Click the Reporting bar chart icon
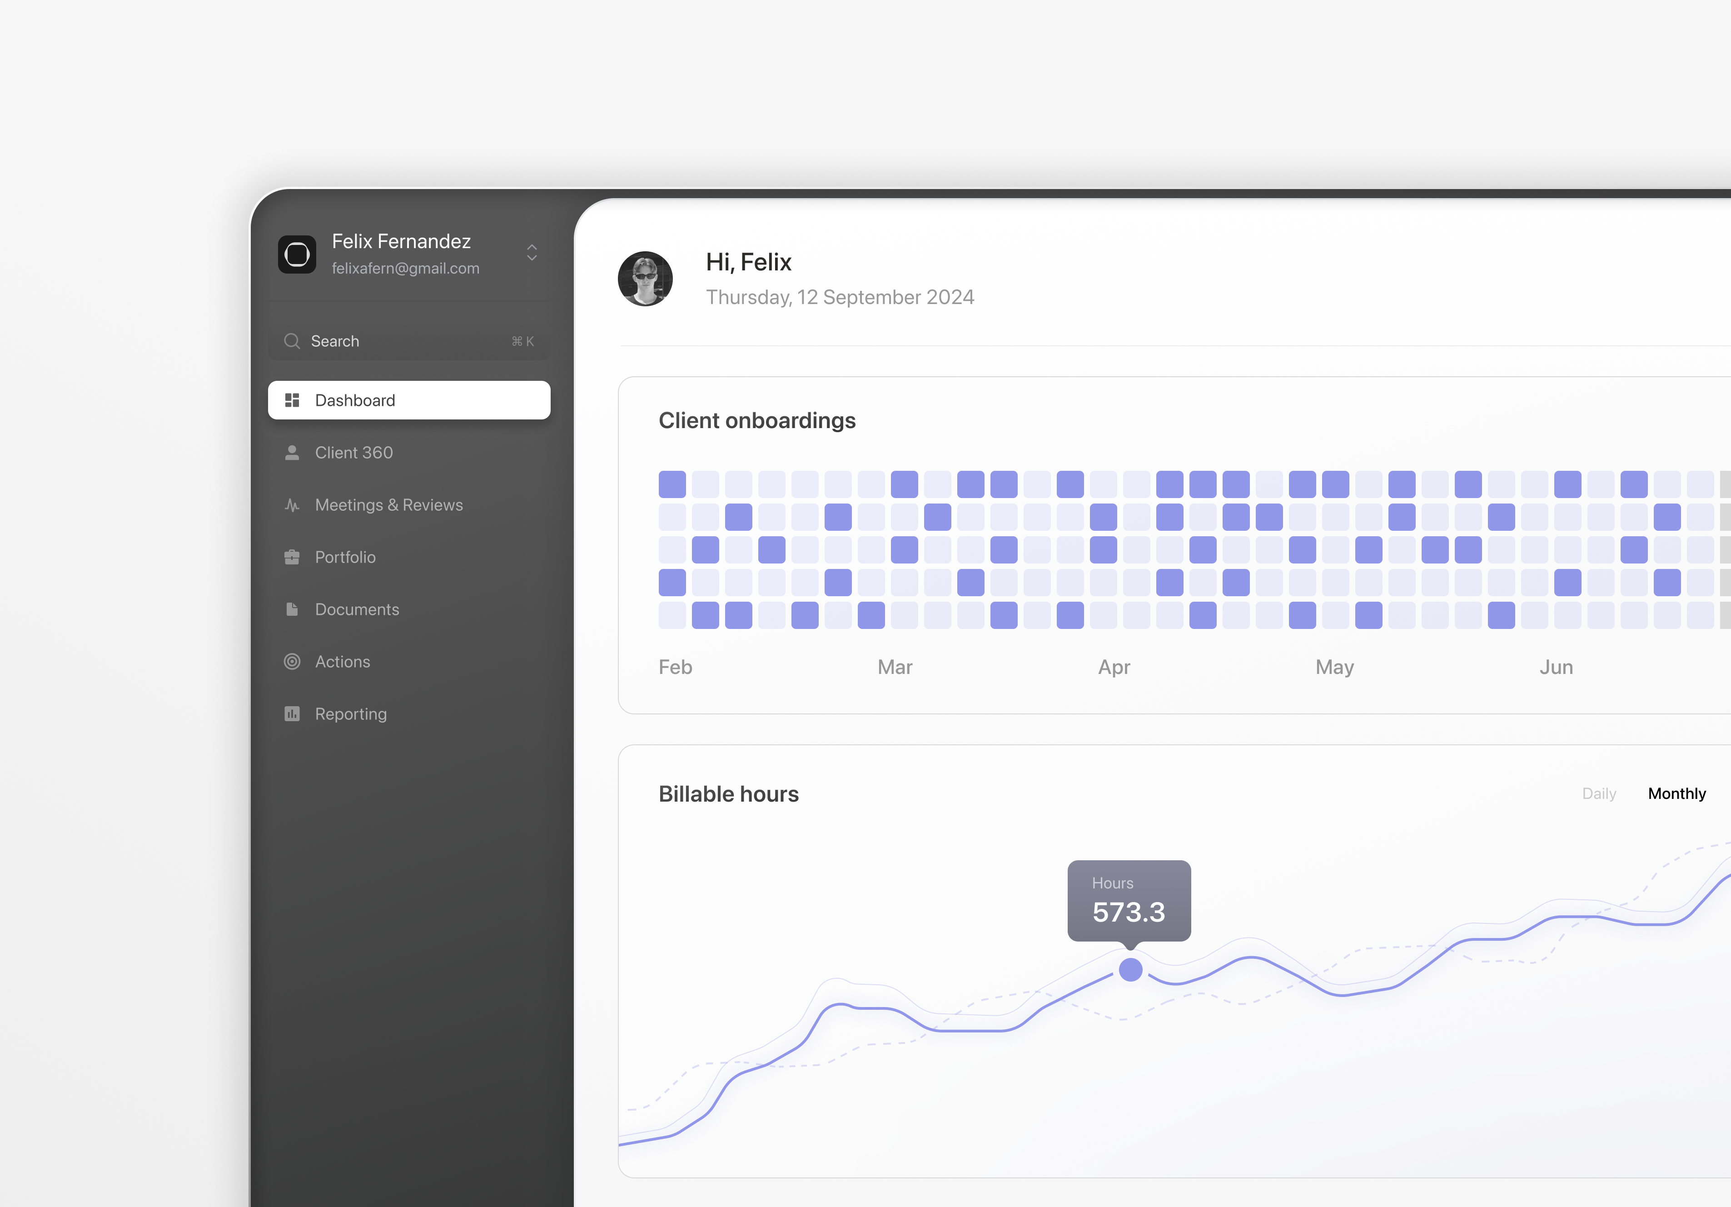Screen dimensions: 1731x1207 click(x=292, y=714)
